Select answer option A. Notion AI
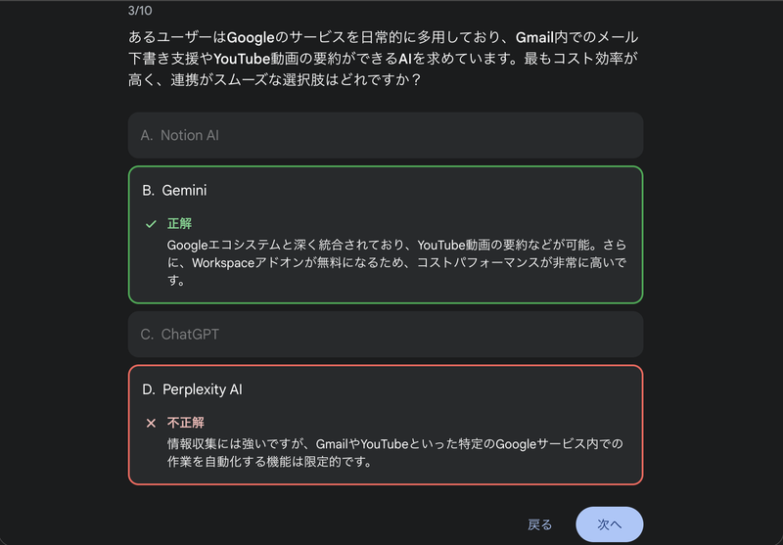Viewport: 783px width, 545px height. [385, 135]
